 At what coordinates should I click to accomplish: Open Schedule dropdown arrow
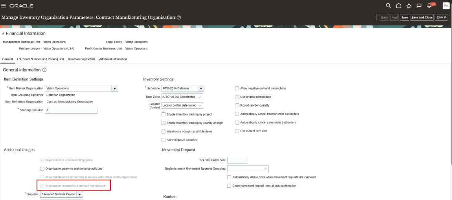tap(201, 88)
